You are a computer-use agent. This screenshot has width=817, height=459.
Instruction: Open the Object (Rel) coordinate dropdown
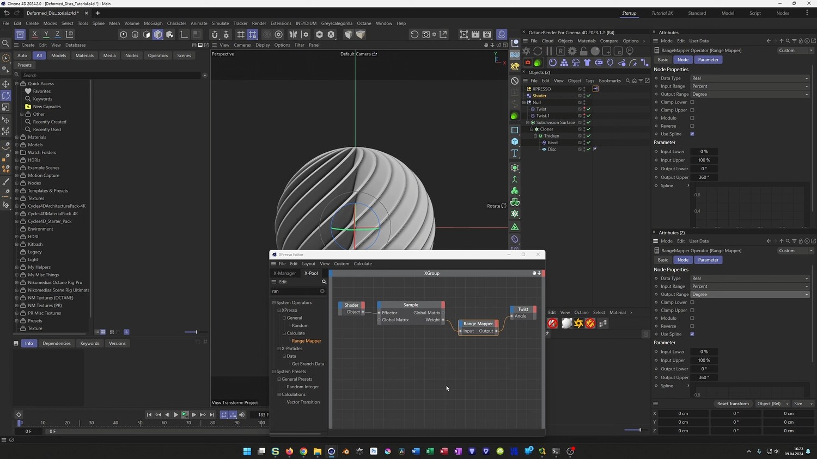click(772, 404)
